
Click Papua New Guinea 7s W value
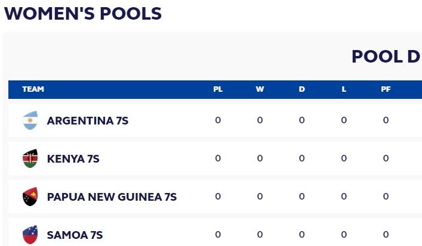coord(260,197)
